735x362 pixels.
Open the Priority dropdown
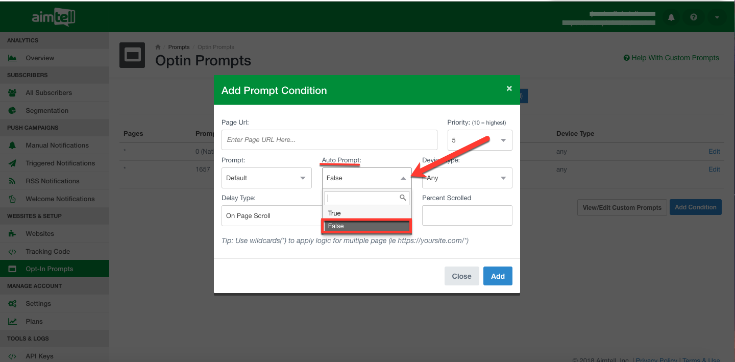pos(479,140)
